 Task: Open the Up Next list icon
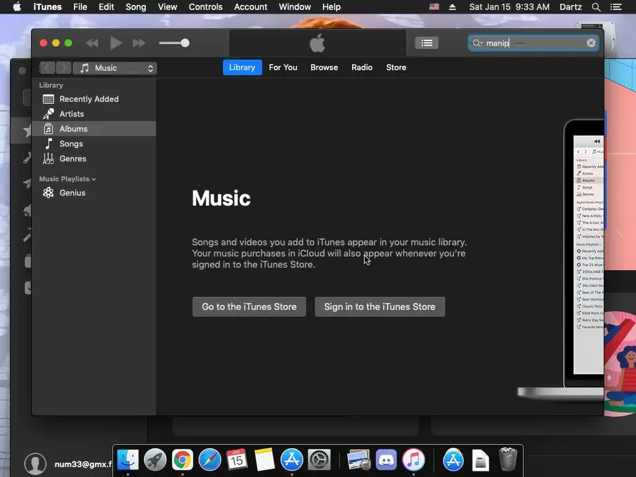tap(426, 43)
